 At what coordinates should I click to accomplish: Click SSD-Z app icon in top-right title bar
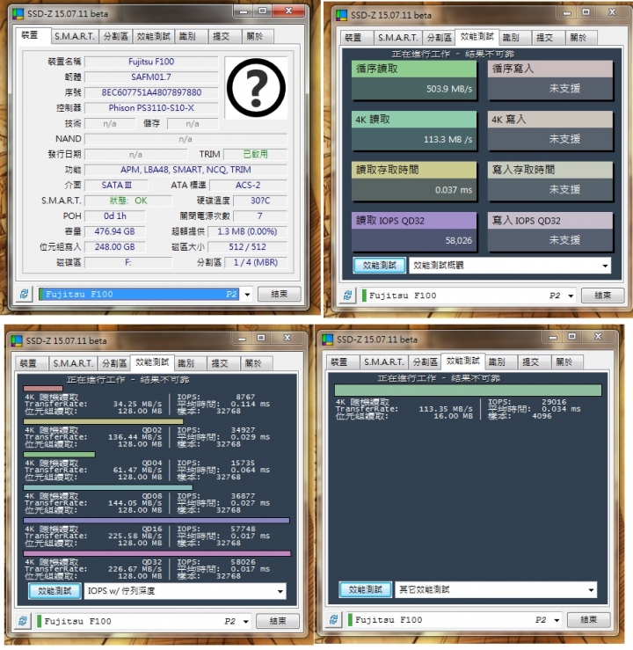click(x=341, y=15)
